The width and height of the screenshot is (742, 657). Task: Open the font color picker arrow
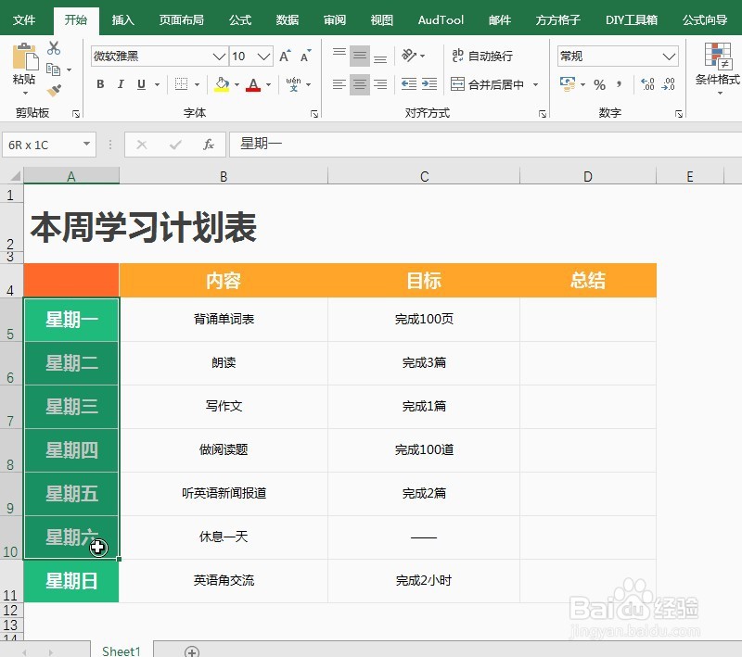coord(268,85)
